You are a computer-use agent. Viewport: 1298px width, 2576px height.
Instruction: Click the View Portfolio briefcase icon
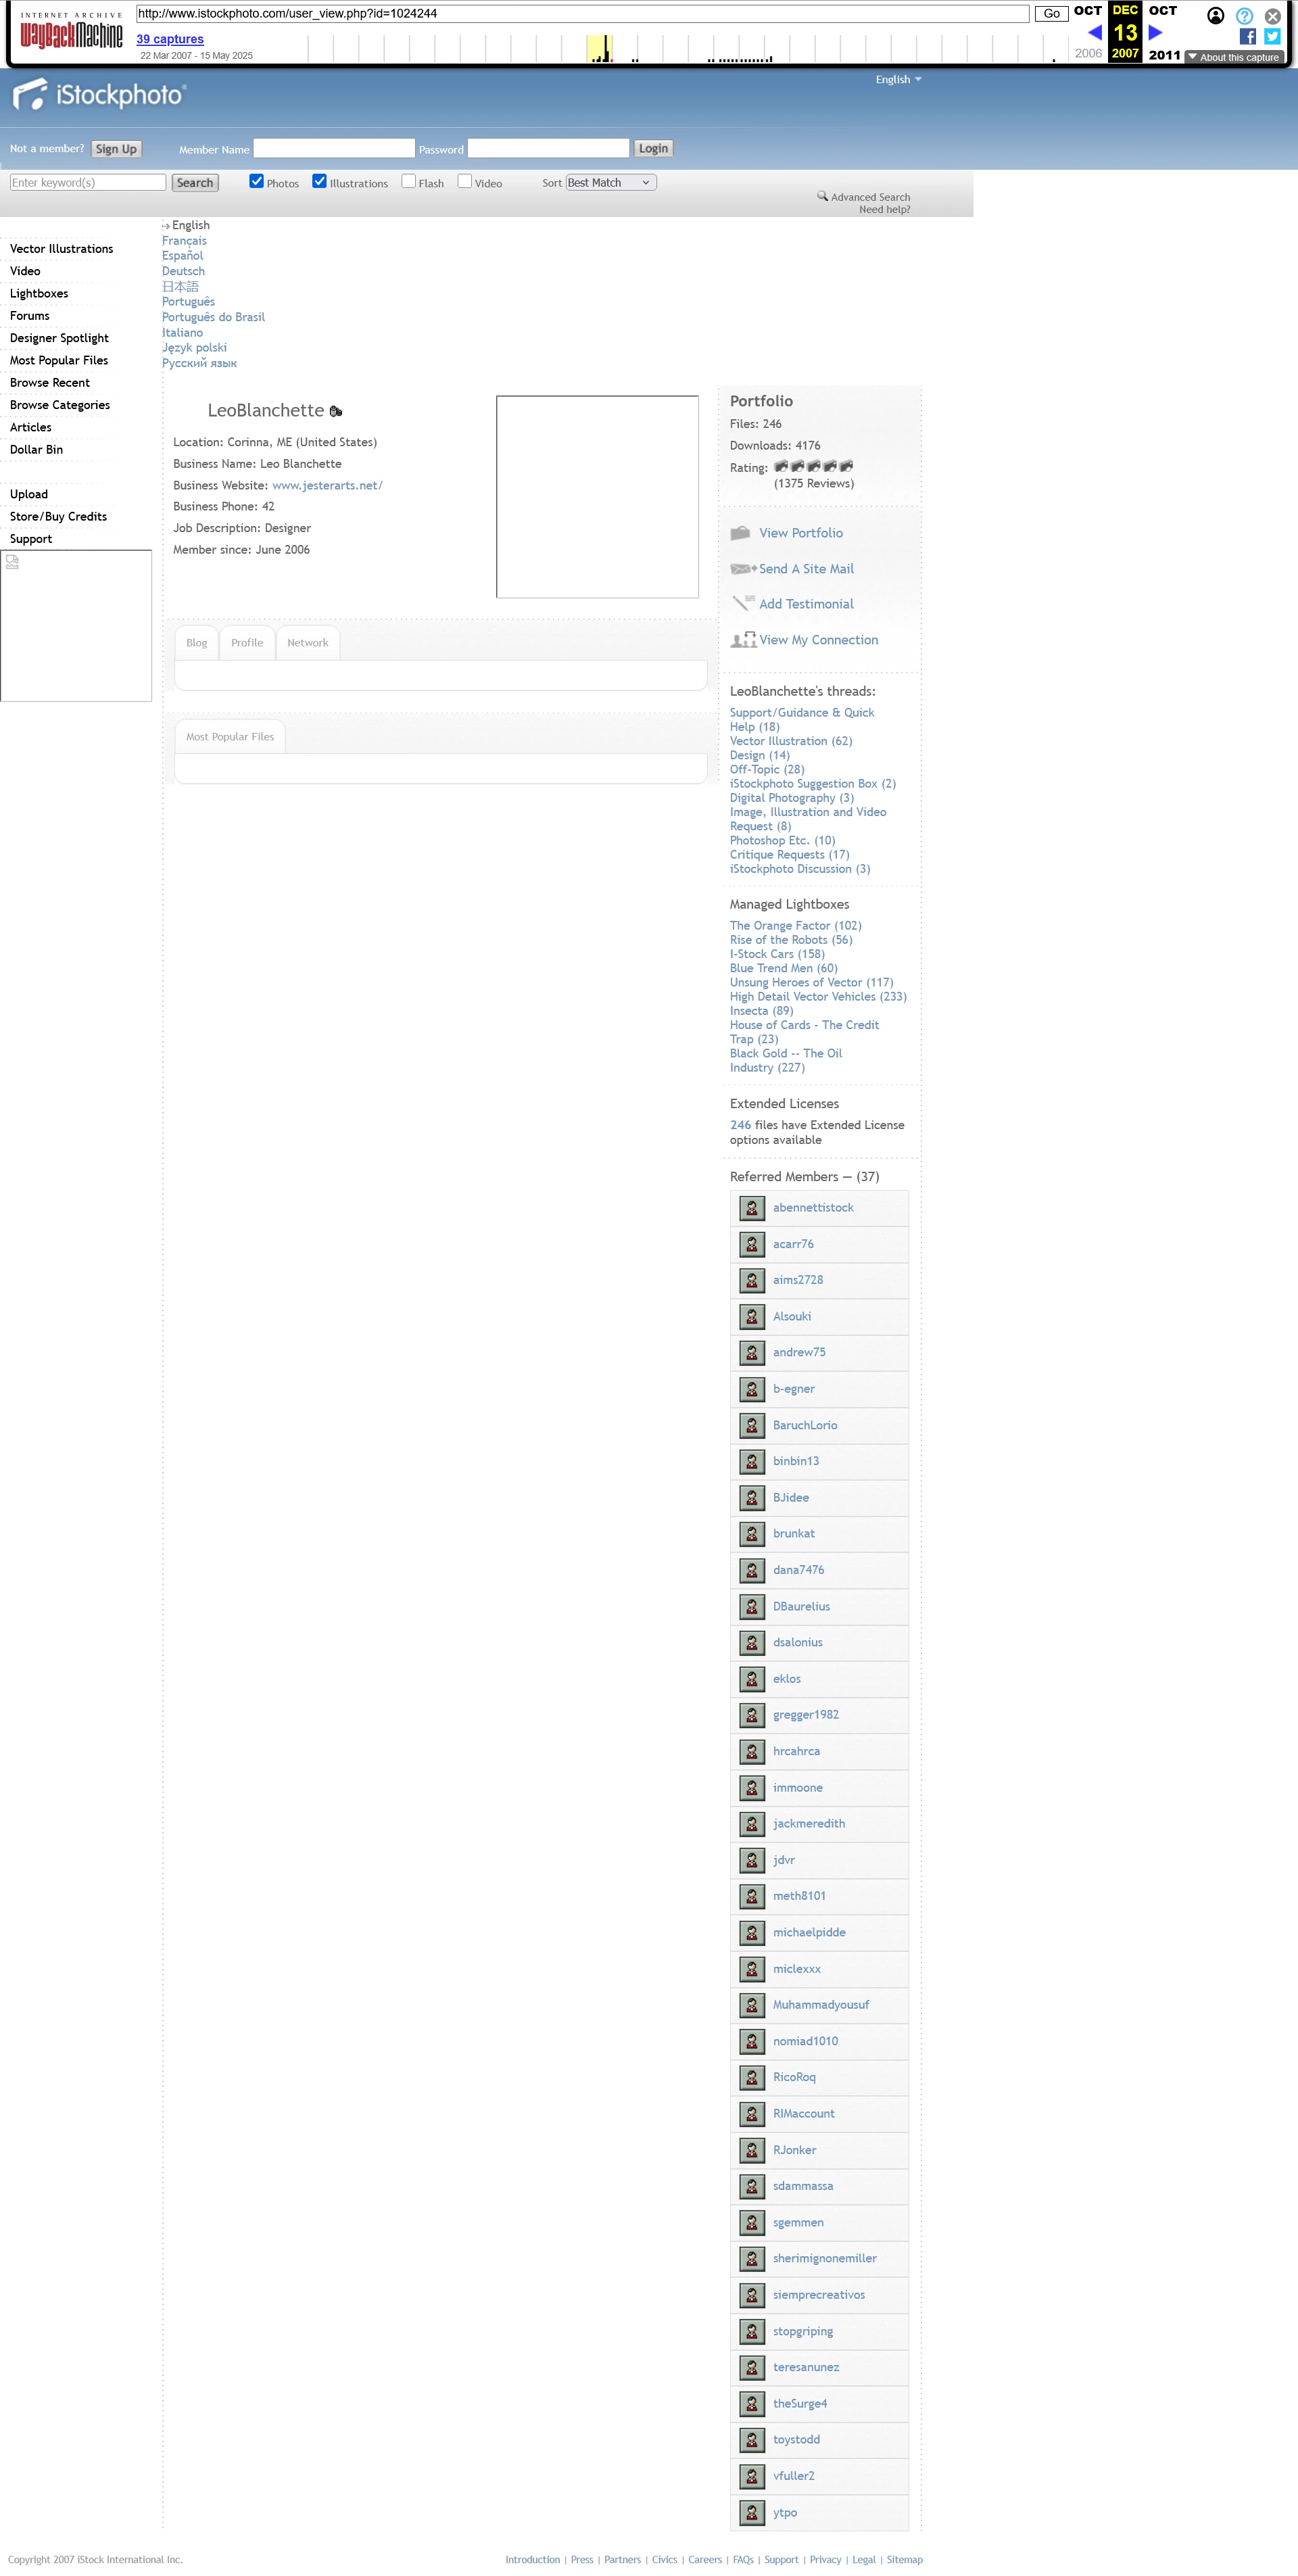[740, 533]
